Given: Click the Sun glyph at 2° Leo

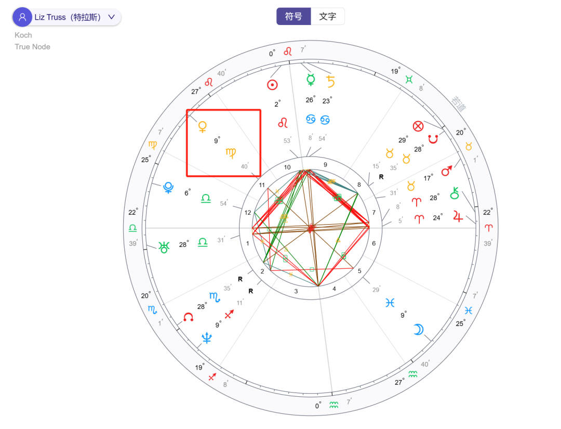Looking at the screenshot, I should coord(272,85).
